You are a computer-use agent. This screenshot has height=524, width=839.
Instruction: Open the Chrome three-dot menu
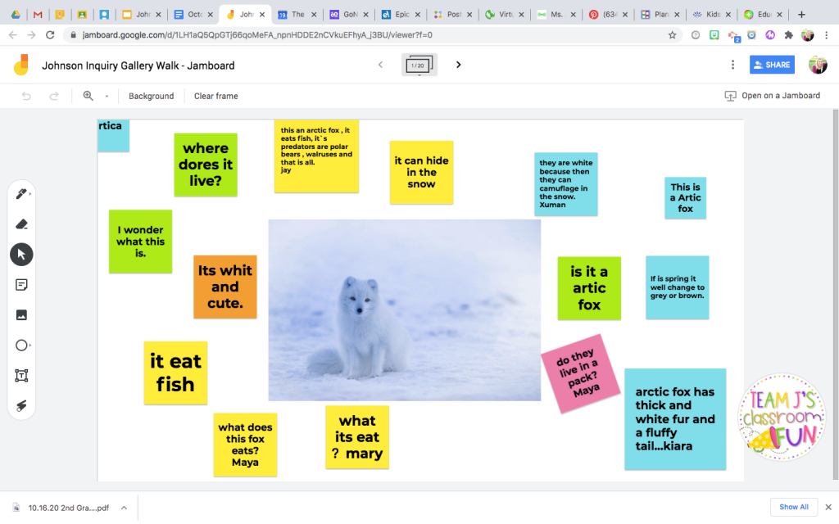pos(827,35)
